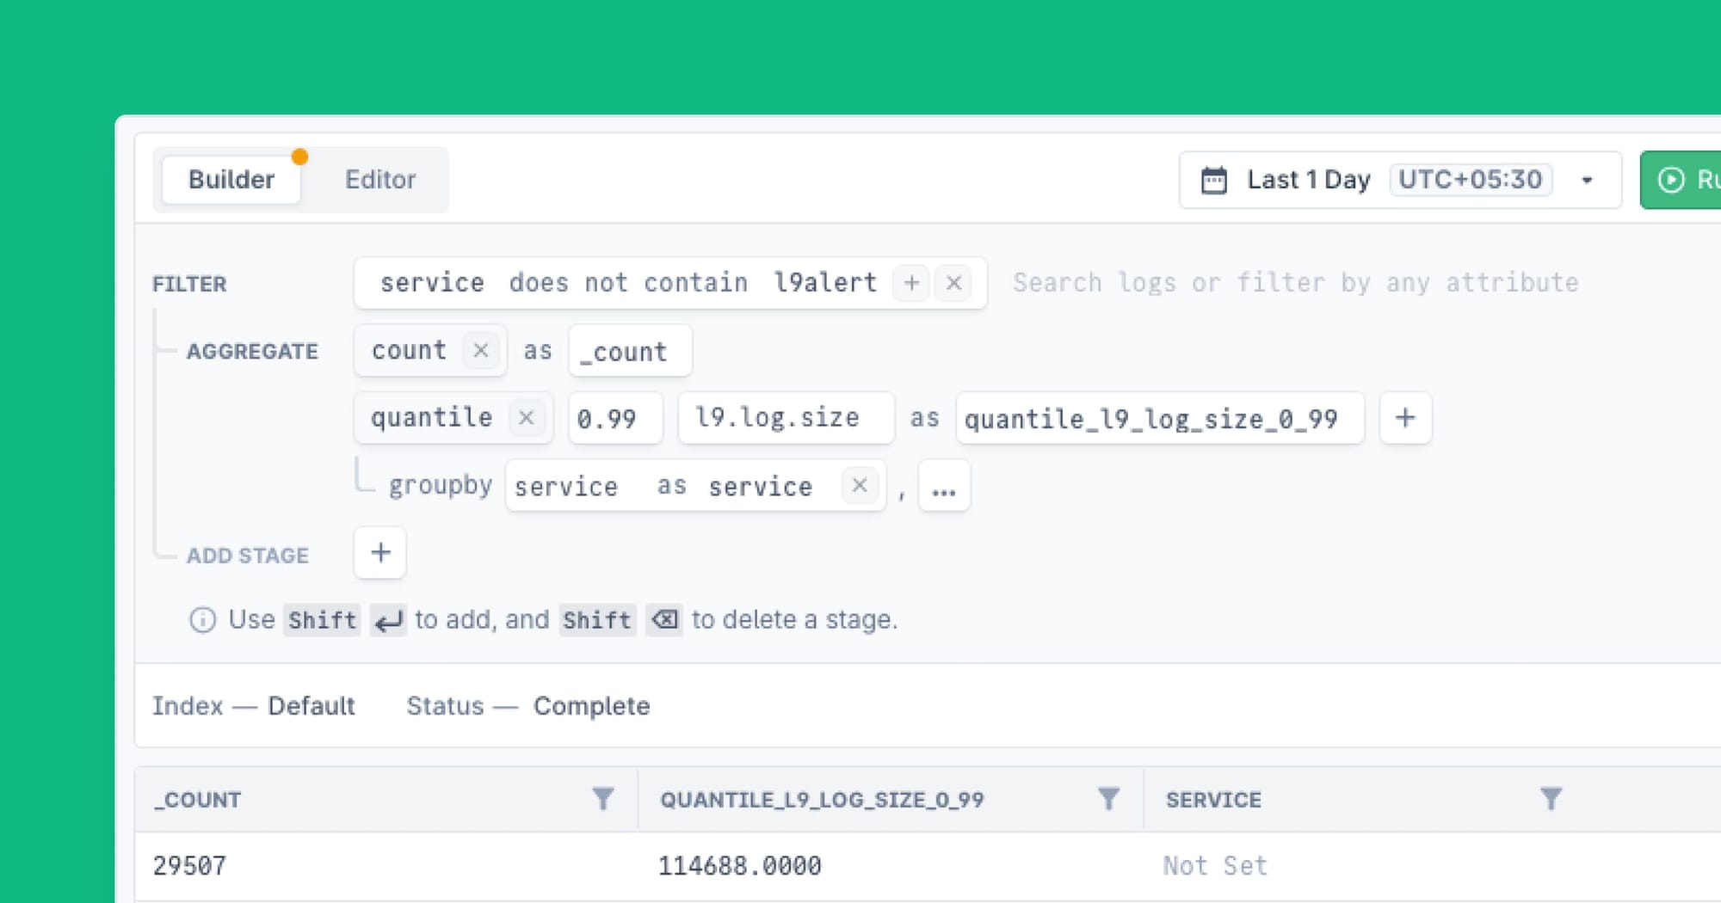The image size is (1721, 903).
Task: Click the info icon next to Shift hint
Action: pos(201,619)
